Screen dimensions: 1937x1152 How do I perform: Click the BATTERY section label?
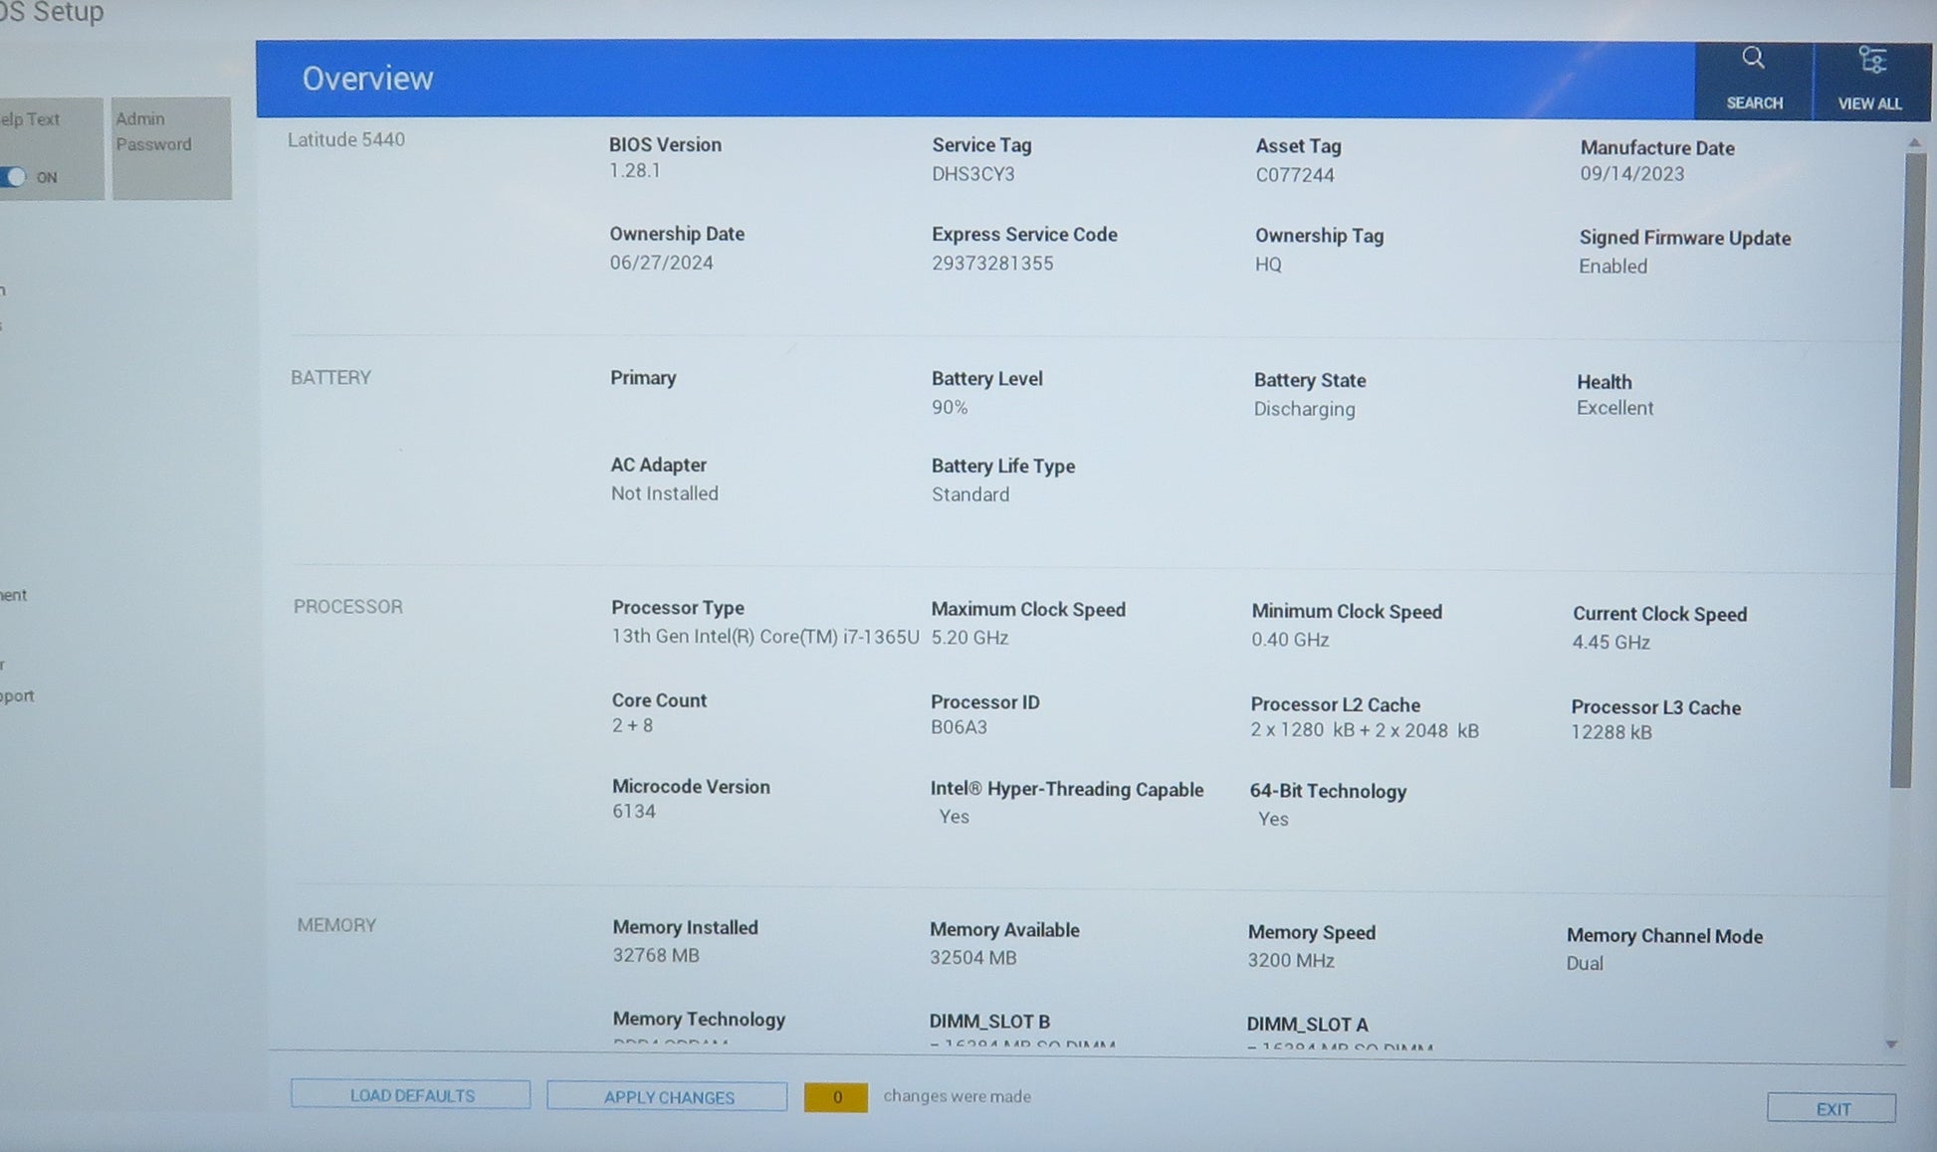point(330,378)
